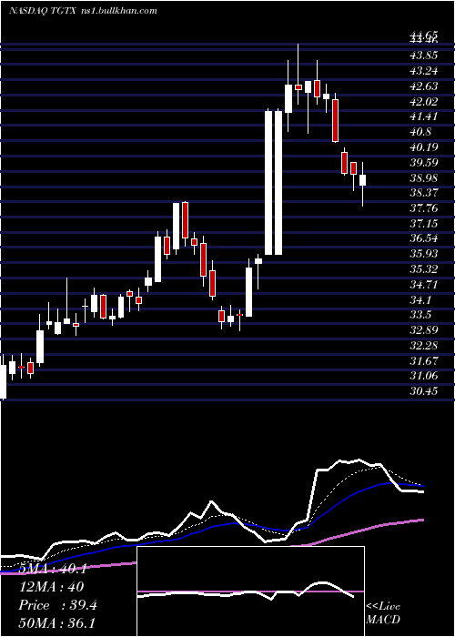Click inside the MACD inset chart box
This screenshot has width=455, height=637.
click(x=250, y=591)
